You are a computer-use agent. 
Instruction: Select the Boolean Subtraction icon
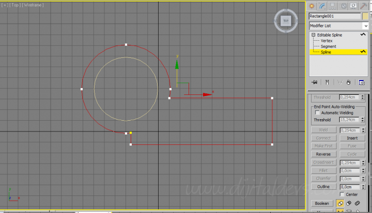349,203
